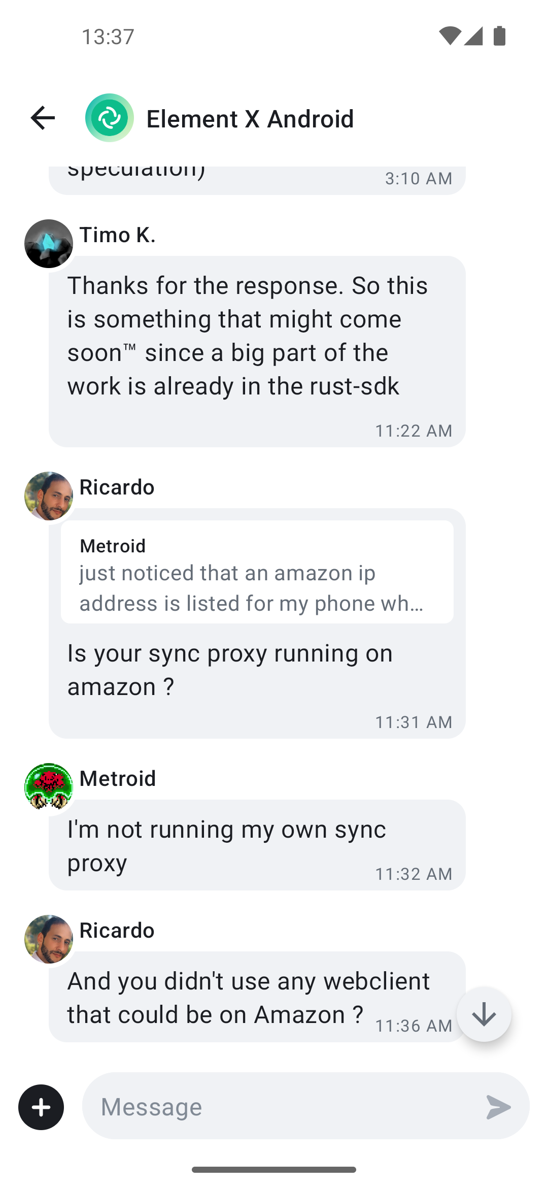This screenshot has height=1188, width=548.
Task: Tap the Wi-Fi status icon
Action: point(450,36)
